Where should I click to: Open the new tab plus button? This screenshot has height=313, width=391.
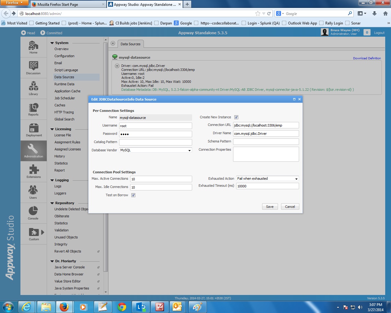pos(187,4)
